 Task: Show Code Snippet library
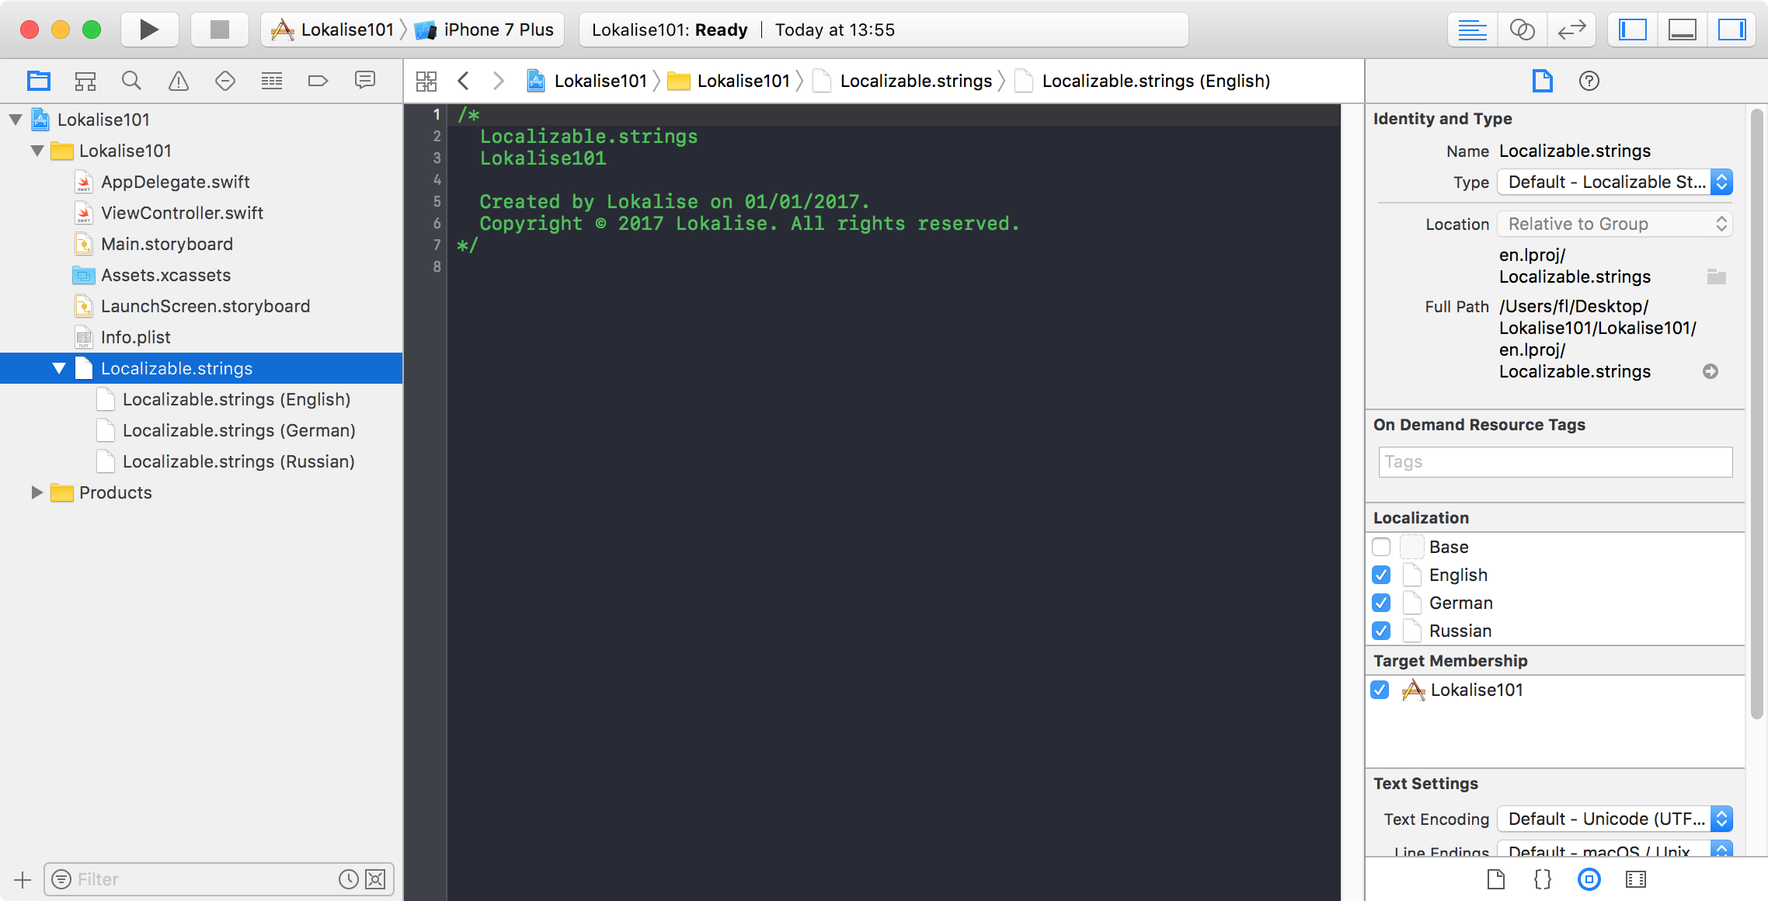click(1543, 879)
